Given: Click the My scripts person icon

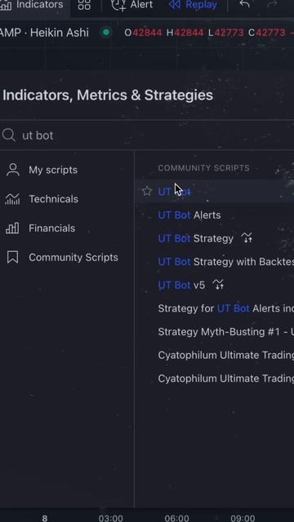Looking at the screenshot, I should pos(13,170).
